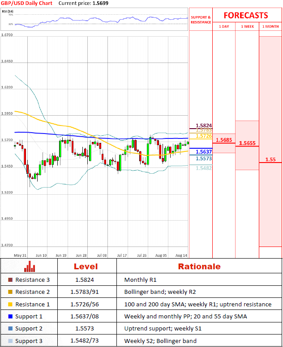Click the Resistance 1 row label
The width and height of the screenshot is (283, 347).
[x=32, y=305]
